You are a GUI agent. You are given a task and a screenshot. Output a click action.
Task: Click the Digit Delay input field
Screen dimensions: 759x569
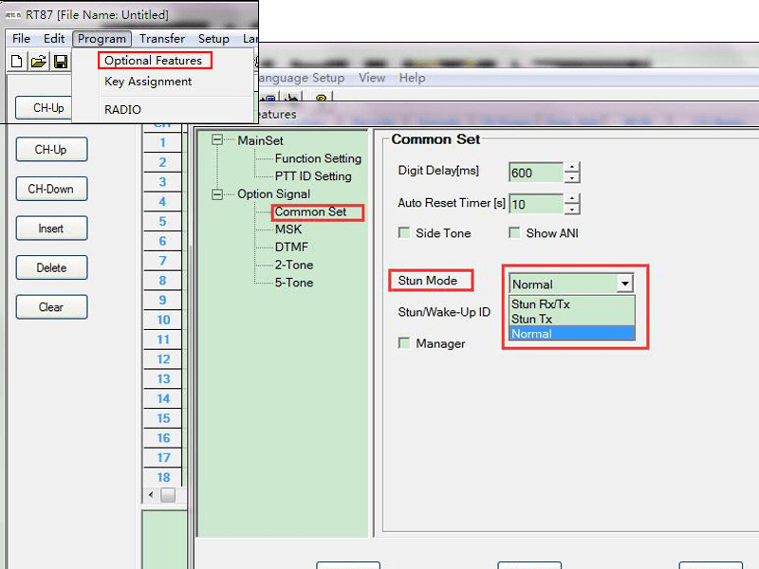click(x=535, y=174)
